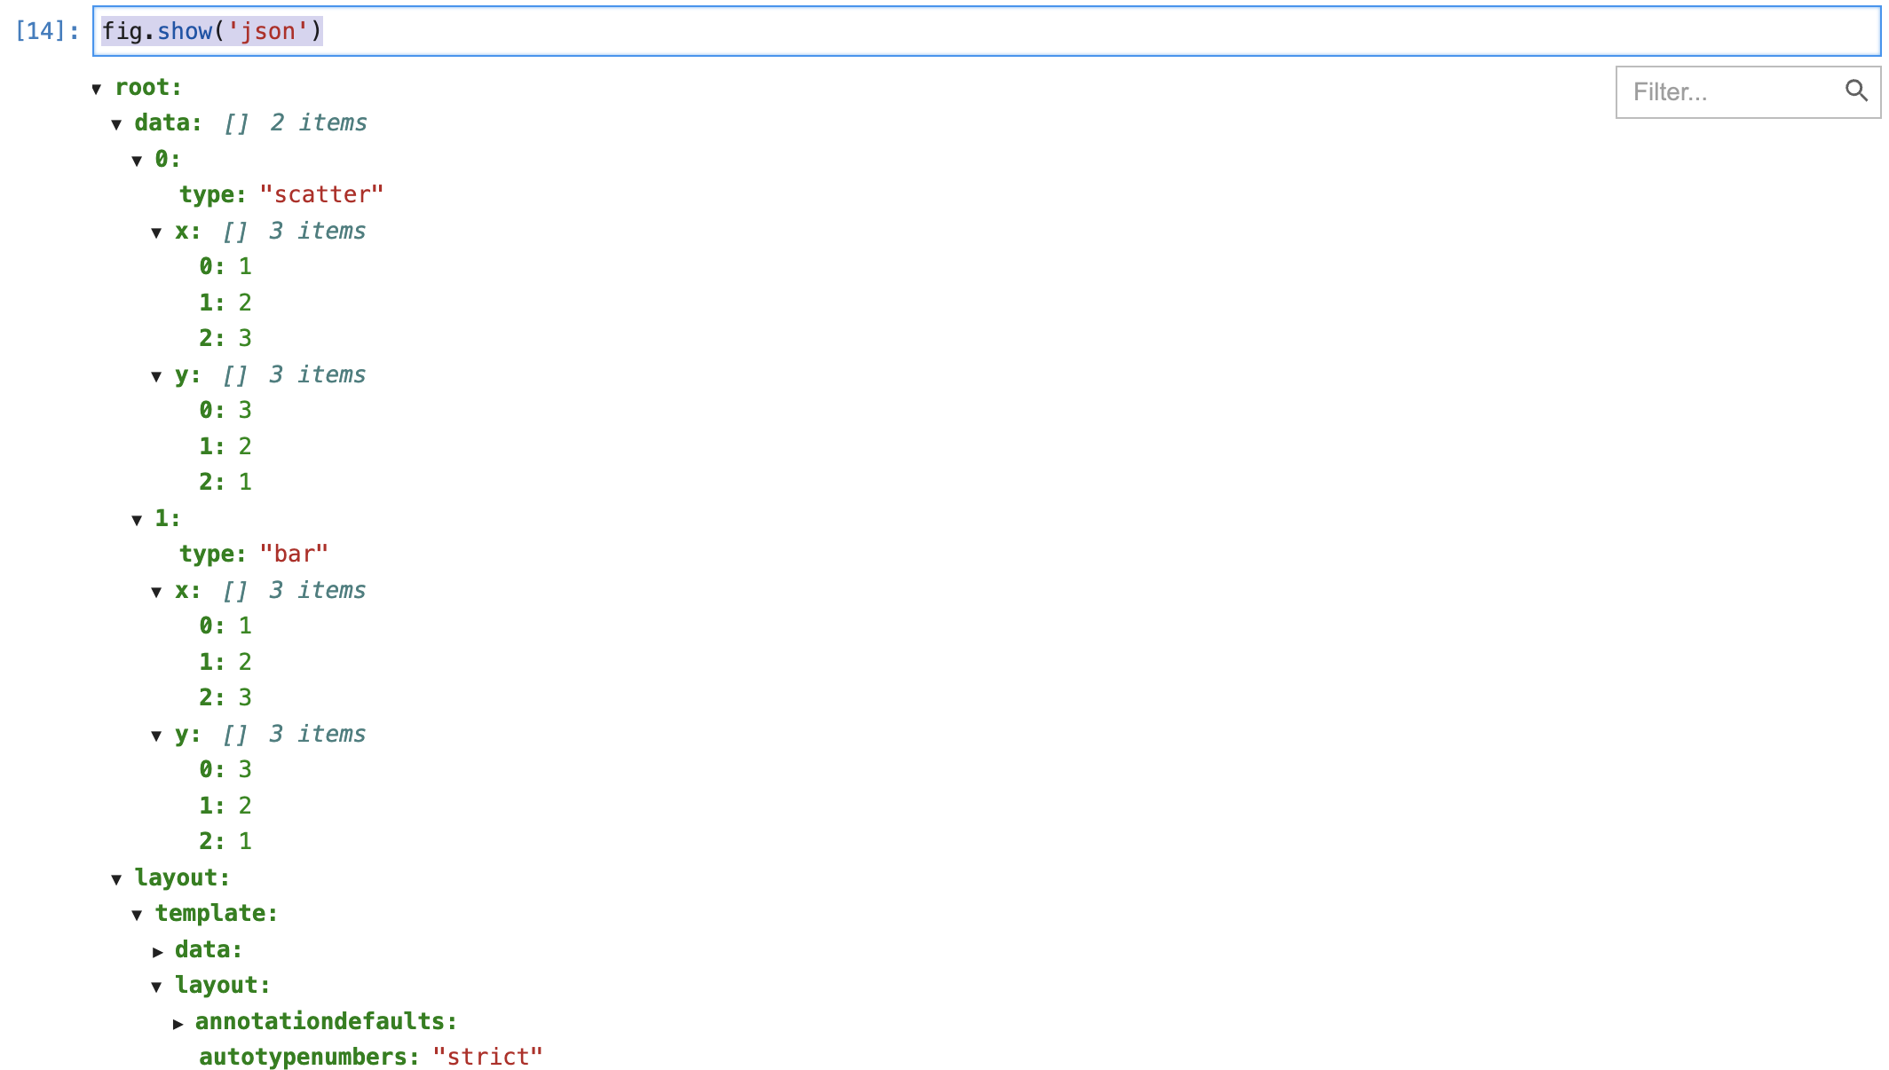
Task: Click the type "bar" value
Action: [x=294, y=554]
